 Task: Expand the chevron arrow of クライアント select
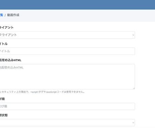click(133, 35)
